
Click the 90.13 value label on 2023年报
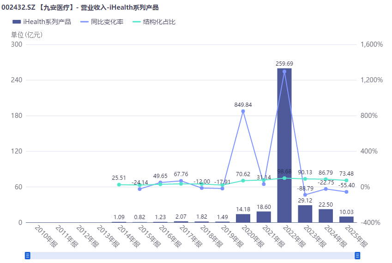(x=305, y=172)
